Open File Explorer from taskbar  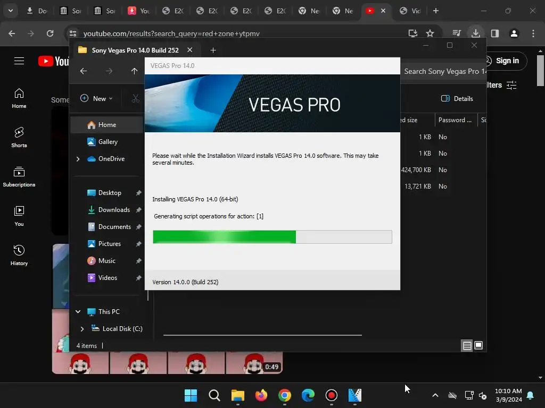[238, 395]
